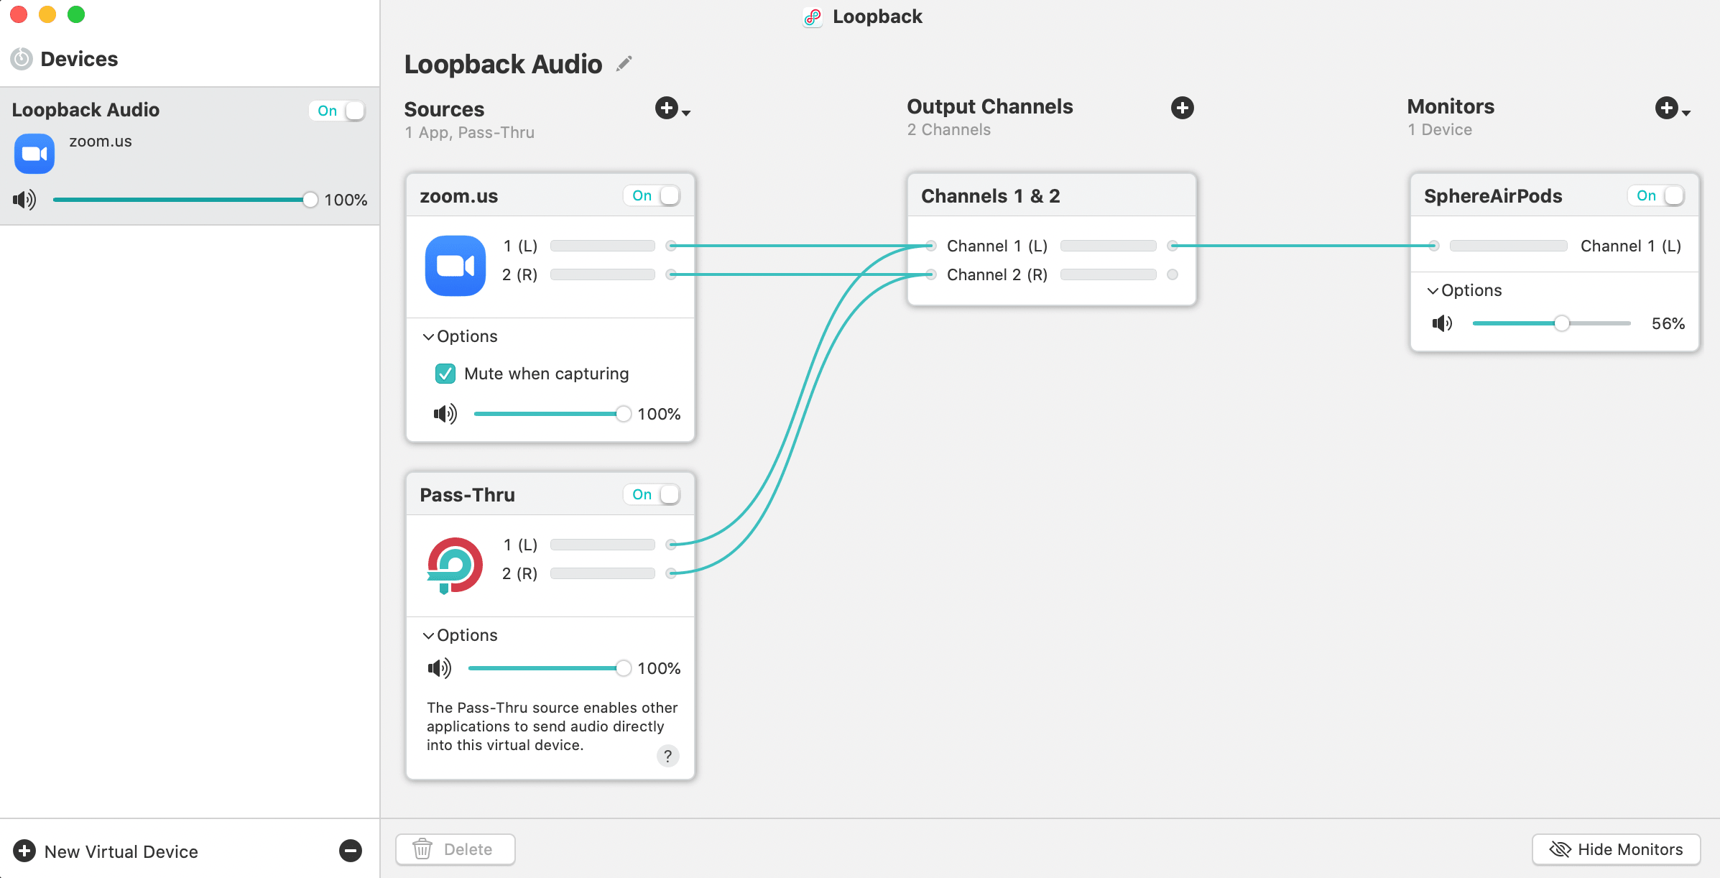Remove the device with the minus button

tap(351, 851)
